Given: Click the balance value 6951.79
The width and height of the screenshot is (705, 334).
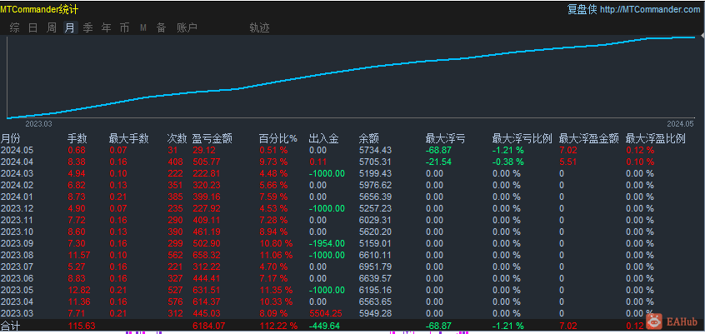Looking at the screenshot, I should (376, 267).
